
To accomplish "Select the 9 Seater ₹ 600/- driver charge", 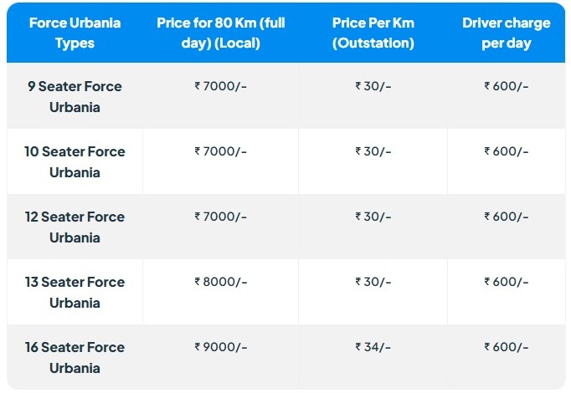I will click(507, 86).
